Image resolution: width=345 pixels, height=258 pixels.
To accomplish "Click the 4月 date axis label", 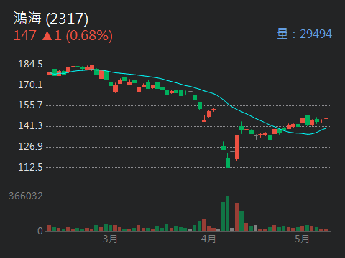I will (208, 239).
